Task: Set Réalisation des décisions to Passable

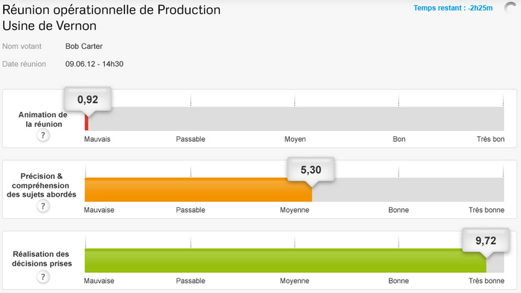Action: pyautogui.click(x=191, y=259)
